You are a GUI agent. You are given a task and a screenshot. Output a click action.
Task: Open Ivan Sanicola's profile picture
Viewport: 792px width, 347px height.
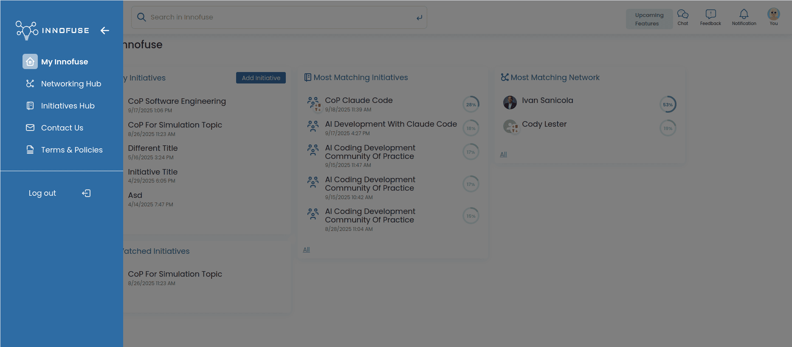(x=510, y=102)
